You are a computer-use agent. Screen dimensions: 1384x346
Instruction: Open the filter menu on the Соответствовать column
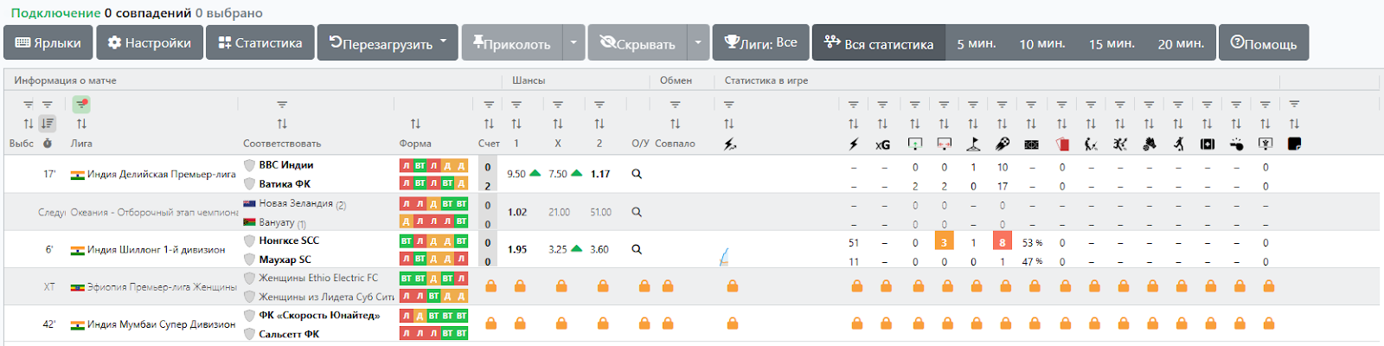[x=282, y=105]
